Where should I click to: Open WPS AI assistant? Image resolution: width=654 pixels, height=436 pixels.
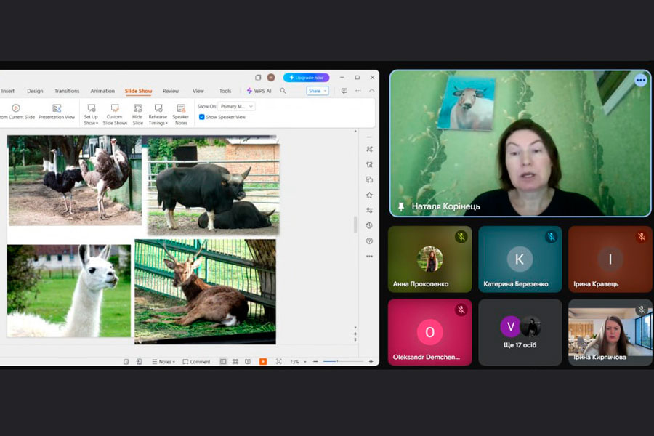(x=259, y=91)
